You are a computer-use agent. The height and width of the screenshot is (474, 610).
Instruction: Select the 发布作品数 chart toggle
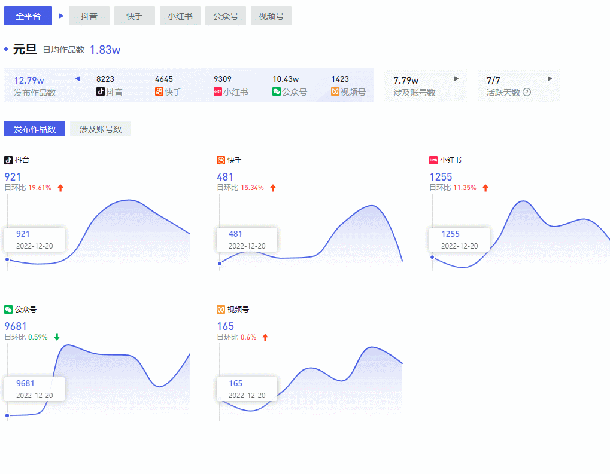(35, 129)
